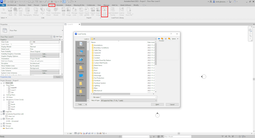Select the Doors folder in file list

click(x=96, y=68)
